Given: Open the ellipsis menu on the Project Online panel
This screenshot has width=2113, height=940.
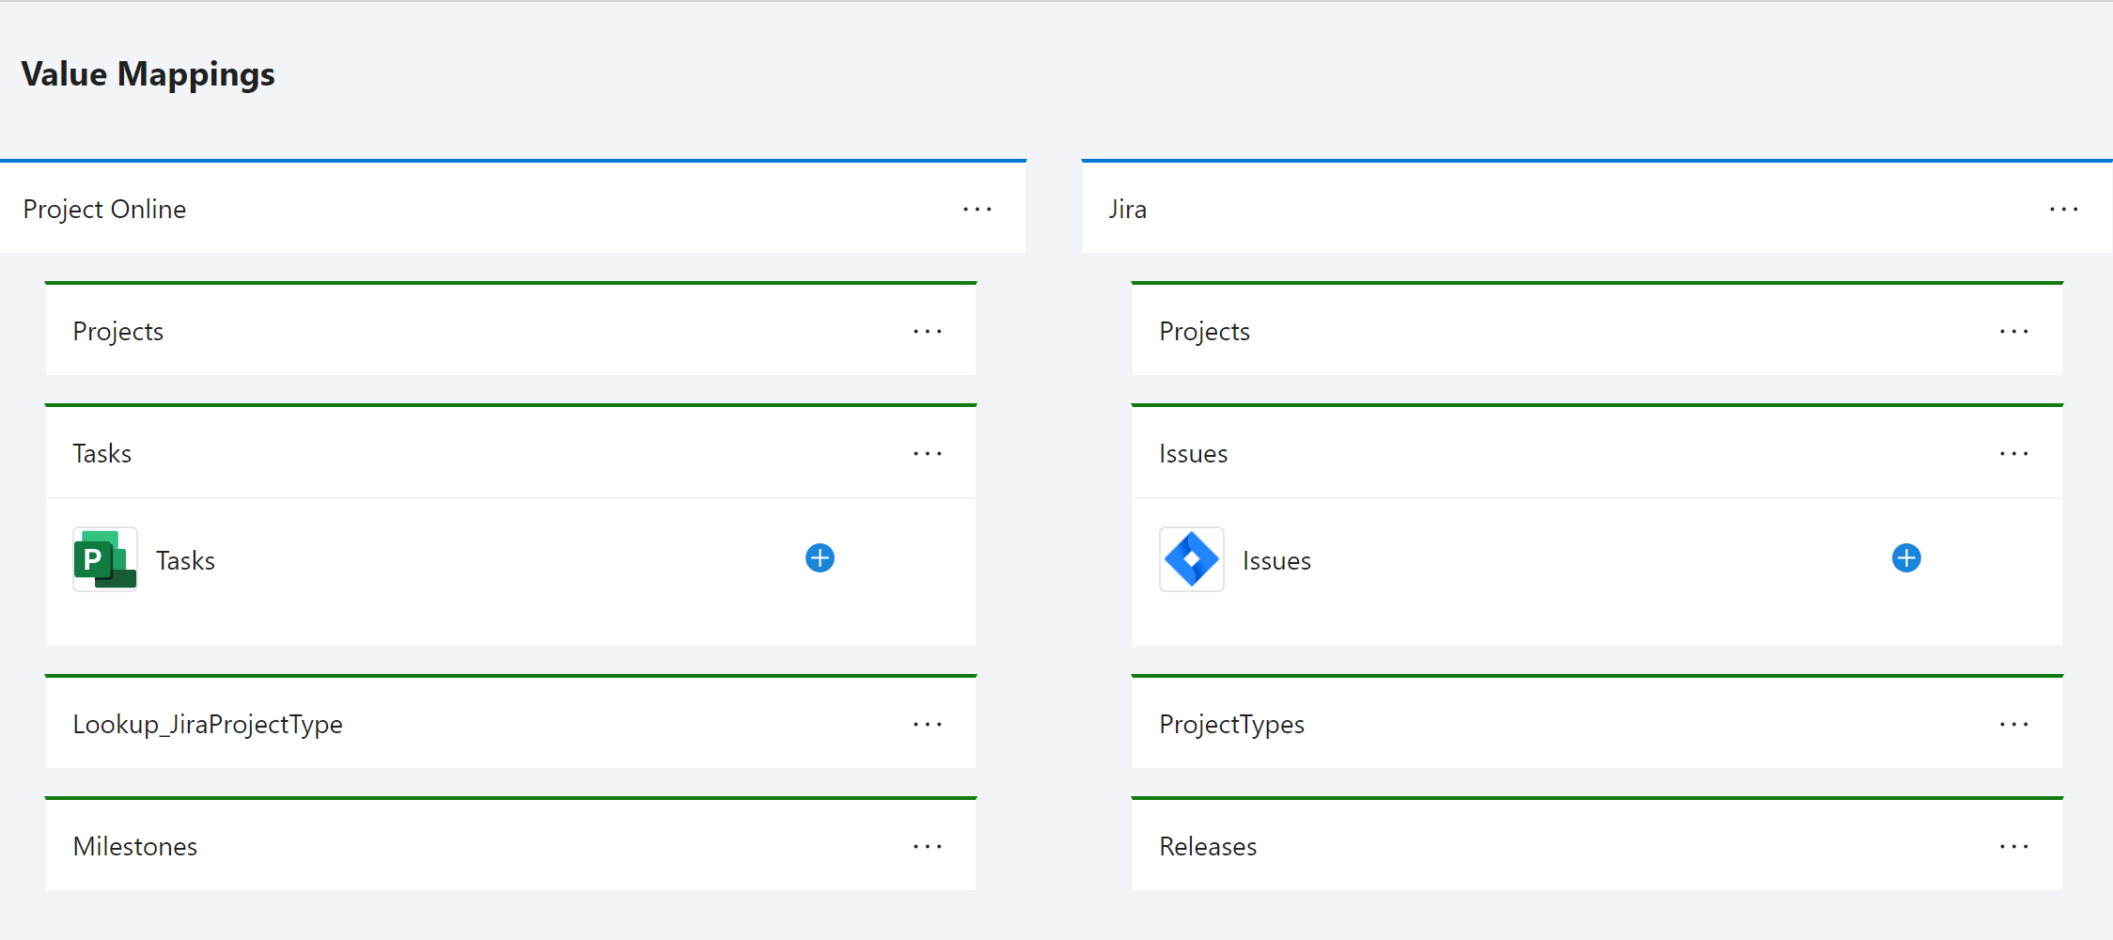Looking at the screenshot, I should [x=978, y=209].
